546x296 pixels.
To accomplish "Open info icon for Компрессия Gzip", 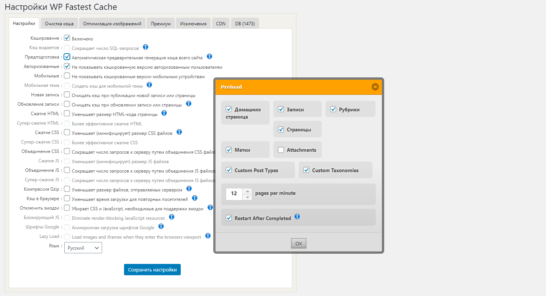I will [x=189, y=188].
